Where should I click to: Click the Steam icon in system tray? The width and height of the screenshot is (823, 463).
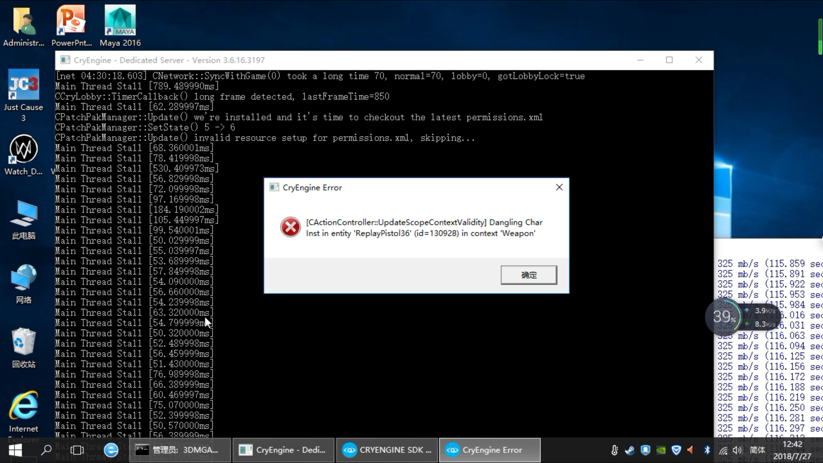[x=630, y=450]
